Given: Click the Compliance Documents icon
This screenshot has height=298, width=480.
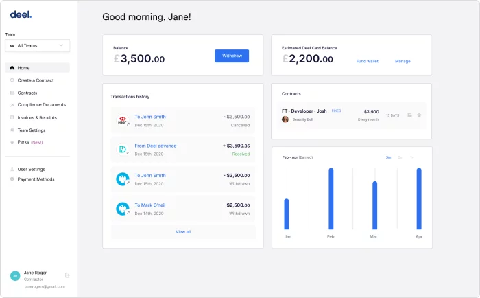Looking at the screenshot, I should pos(12,105).
